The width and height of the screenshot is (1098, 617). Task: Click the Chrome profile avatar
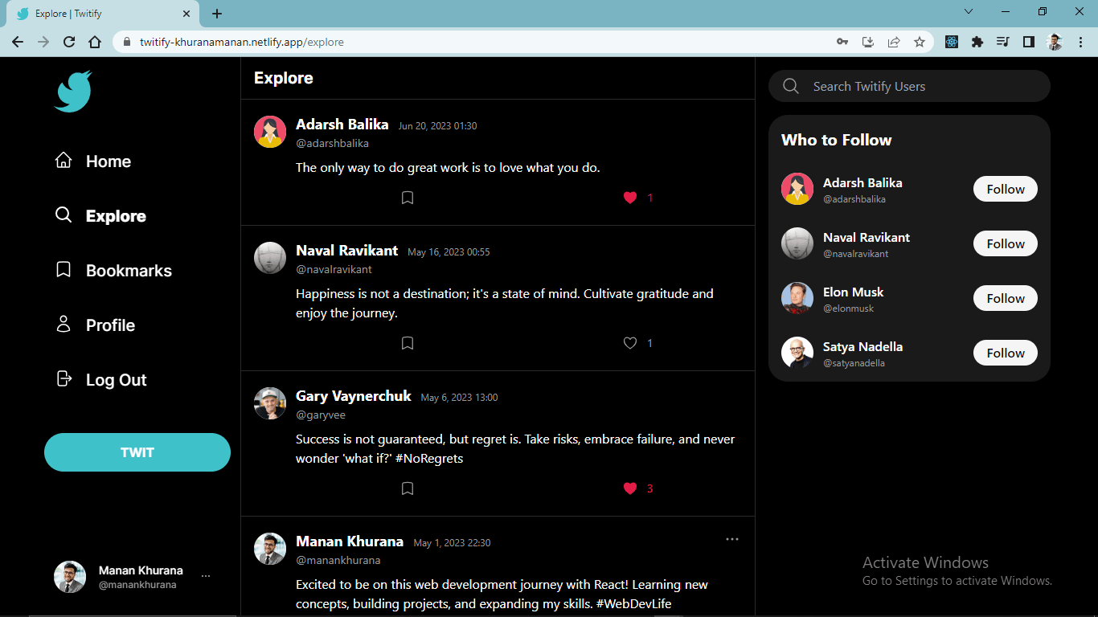point(1055,42)
